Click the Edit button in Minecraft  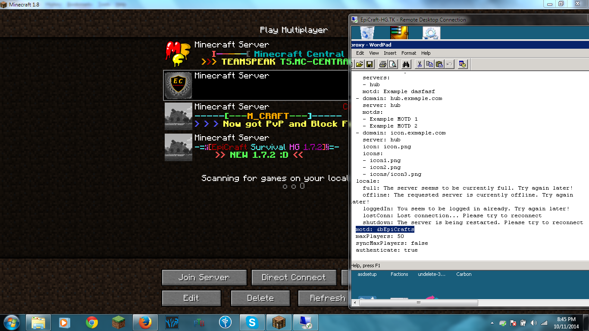point(191,298)
